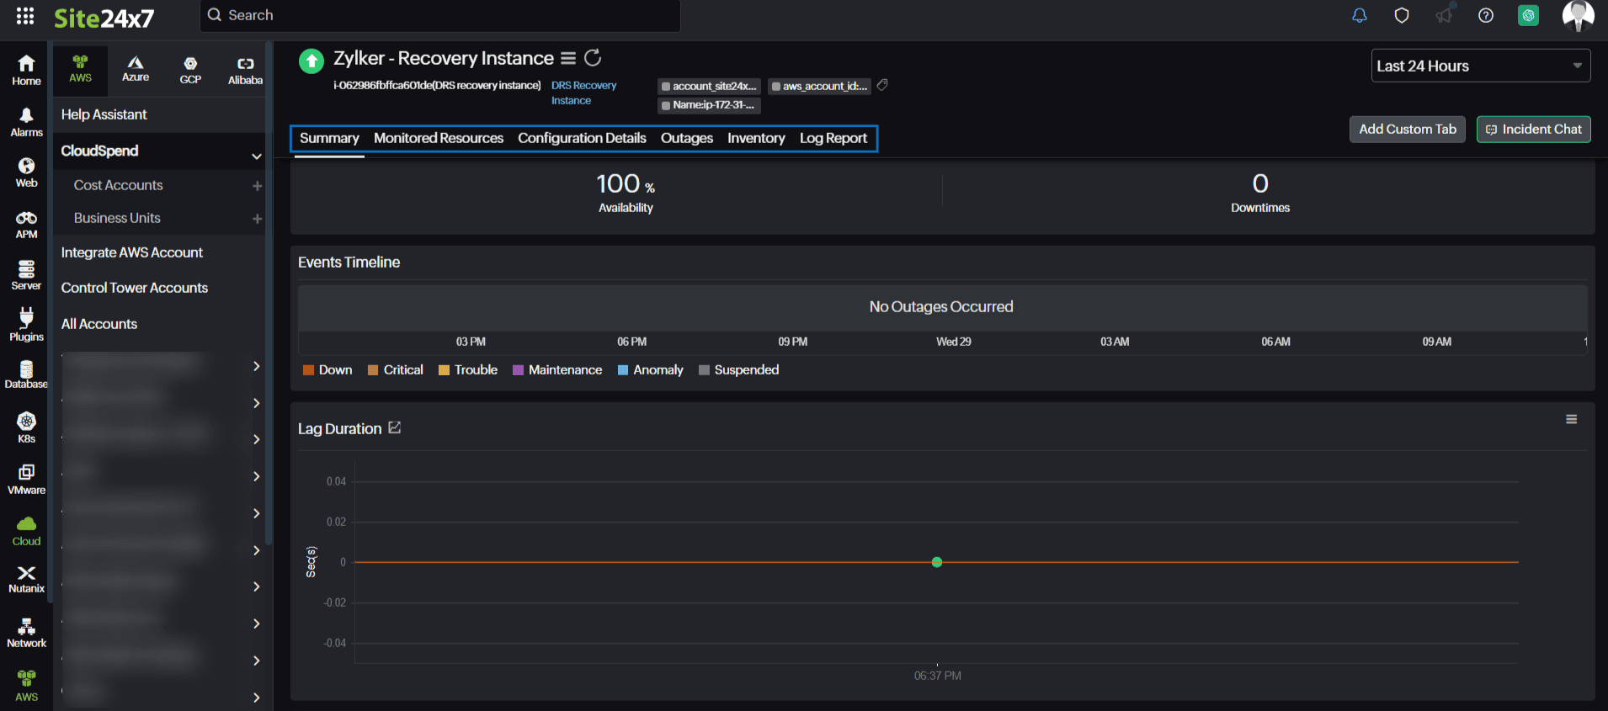Open the notifications bell icon
This screenshot has height=711, width=1608.
click(1359, 16)
